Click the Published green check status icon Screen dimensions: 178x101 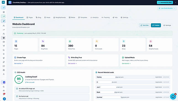tap(15, 33)
